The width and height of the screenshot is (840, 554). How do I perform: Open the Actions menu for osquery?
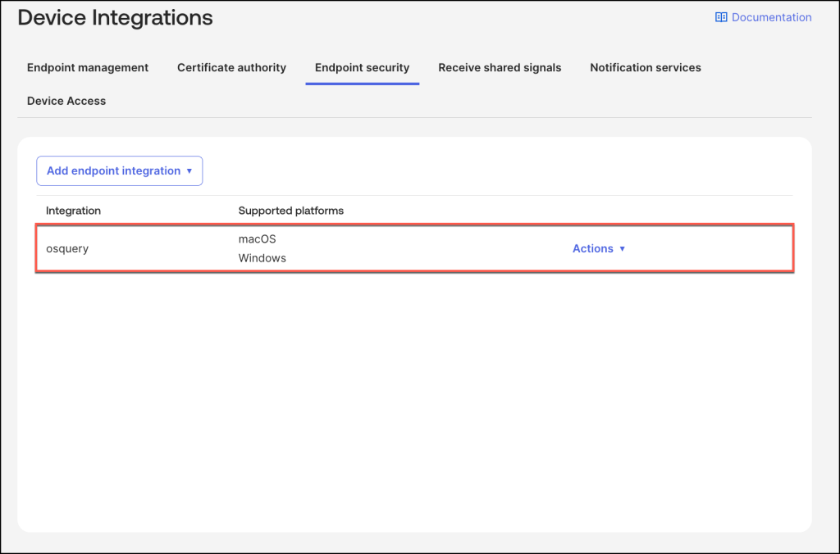click(x=592, y=248)
